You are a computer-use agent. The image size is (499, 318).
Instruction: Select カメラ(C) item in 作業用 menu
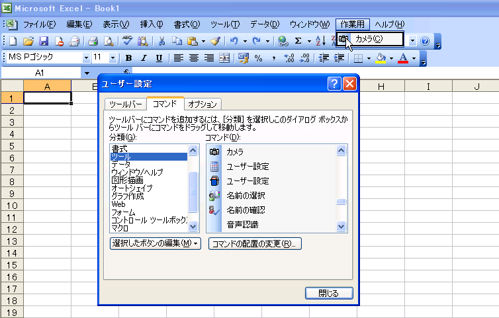[x=370, y=39]
